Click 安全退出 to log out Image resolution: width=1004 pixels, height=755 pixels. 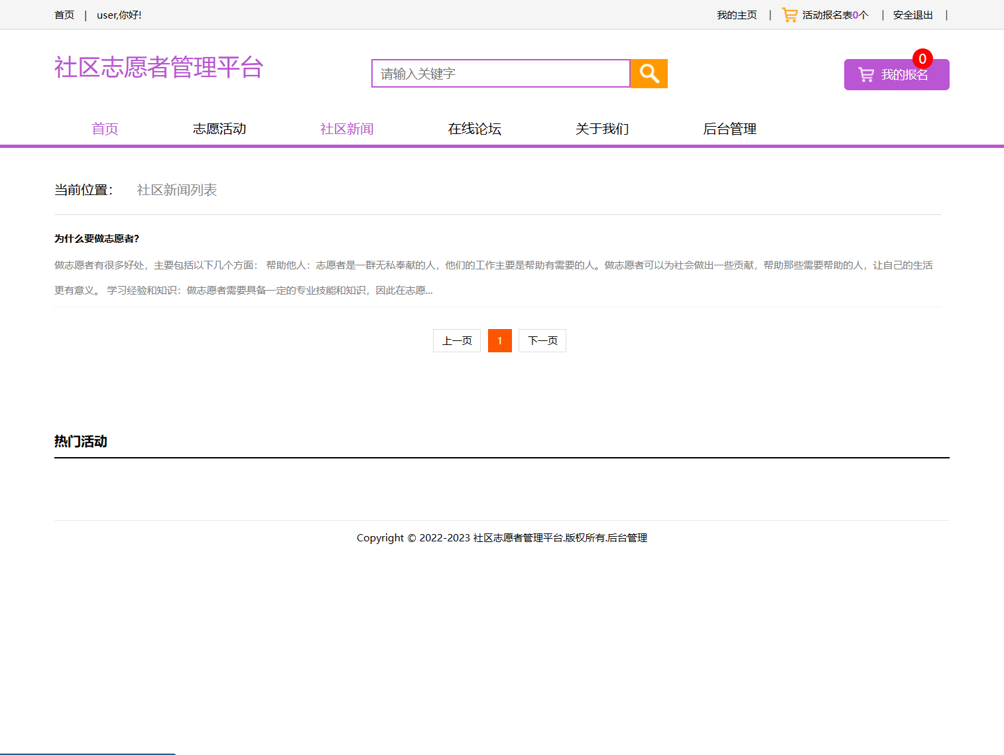[912, 15]
